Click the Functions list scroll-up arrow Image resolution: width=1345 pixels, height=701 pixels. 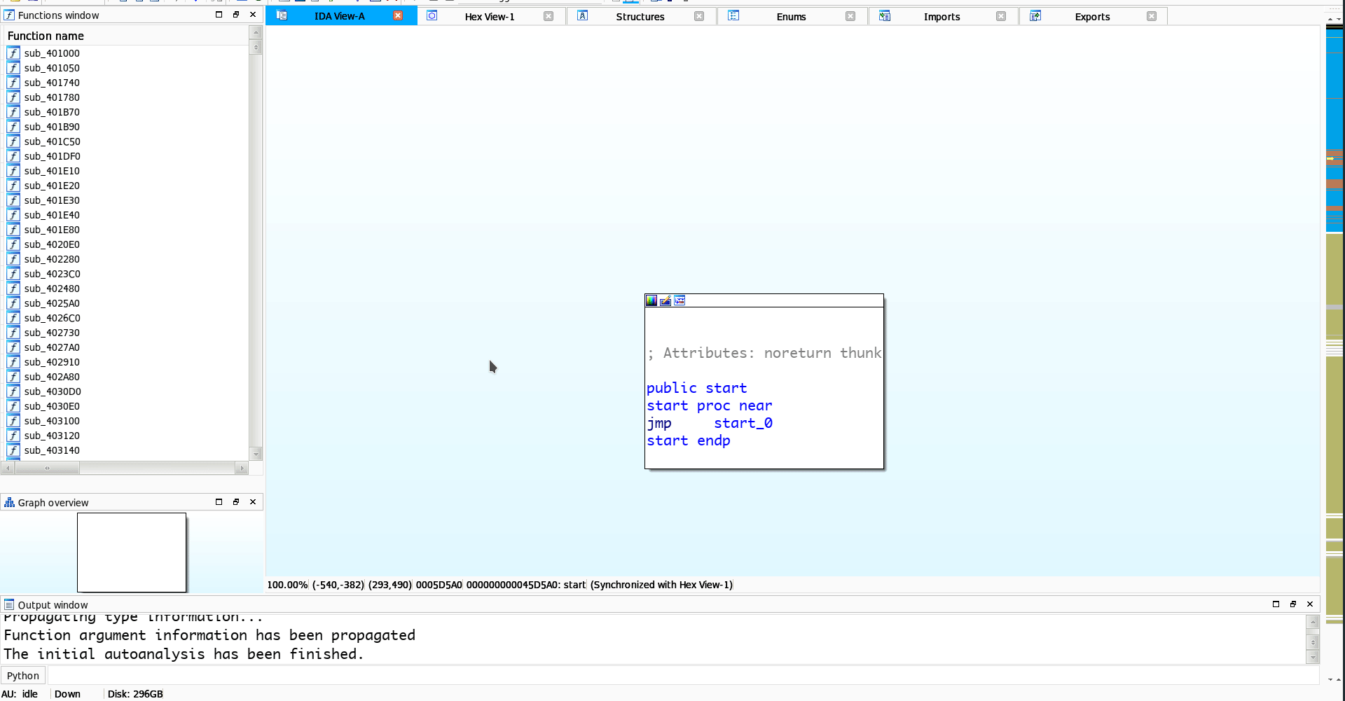pos(256,32)
